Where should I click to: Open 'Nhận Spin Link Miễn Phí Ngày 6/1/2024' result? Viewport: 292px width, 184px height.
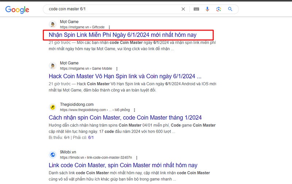click(123, 35)
